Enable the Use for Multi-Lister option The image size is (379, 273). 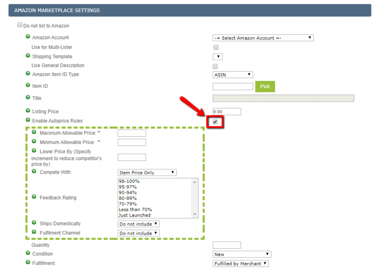[215, 47]
